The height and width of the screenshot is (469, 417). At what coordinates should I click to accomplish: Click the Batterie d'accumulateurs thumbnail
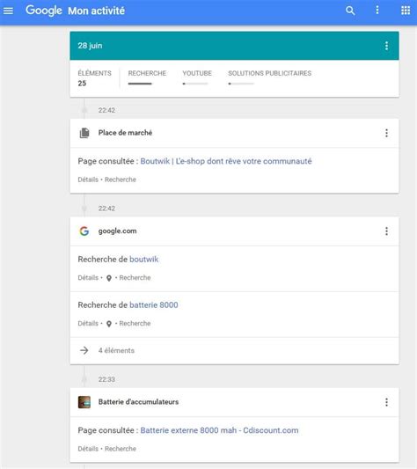point(84,402)
